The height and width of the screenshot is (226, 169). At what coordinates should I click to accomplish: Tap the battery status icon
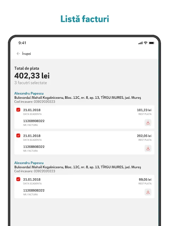pyautogui.click(x=152, y=43)
